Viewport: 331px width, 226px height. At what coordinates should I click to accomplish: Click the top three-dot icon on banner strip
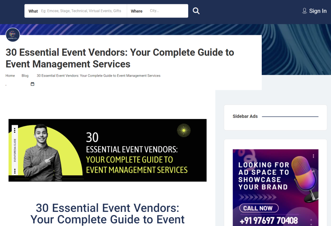15,130
